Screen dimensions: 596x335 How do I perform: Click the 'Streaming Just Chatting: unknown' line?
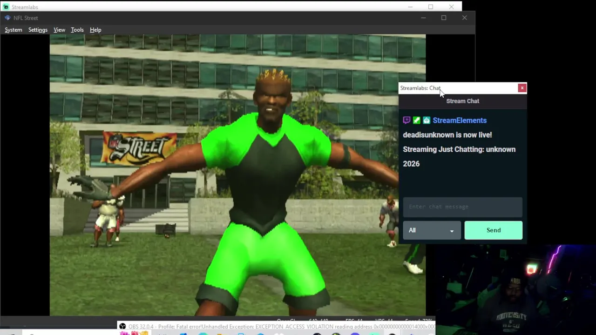[459, 149]
